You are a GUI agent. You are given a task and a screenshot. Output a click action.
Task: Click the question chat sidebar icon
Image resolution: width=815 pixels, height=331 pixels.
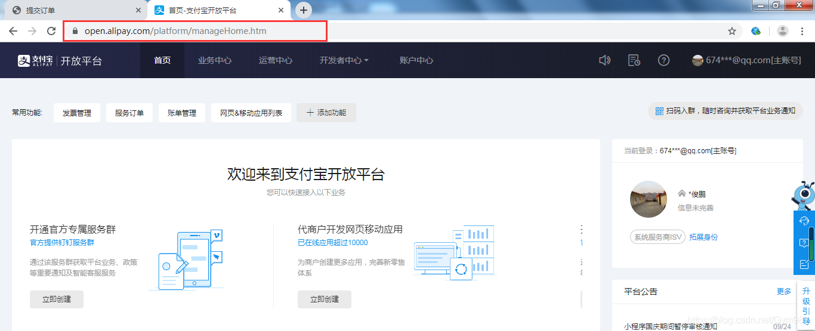point(804,243)
